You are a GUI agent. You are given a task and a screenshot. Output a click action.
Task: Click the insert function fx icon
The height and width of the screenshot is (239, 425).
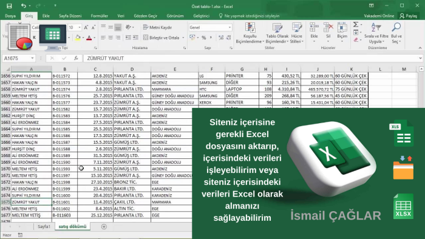pyautogui.click(x=76, y=58)
